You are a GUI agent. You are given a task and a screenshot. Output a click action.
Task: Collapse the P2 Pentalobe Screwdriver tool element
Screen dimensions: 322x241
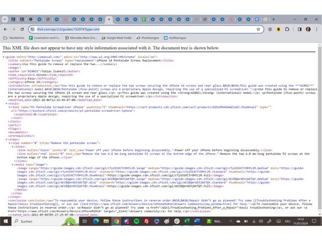[9, 107]
